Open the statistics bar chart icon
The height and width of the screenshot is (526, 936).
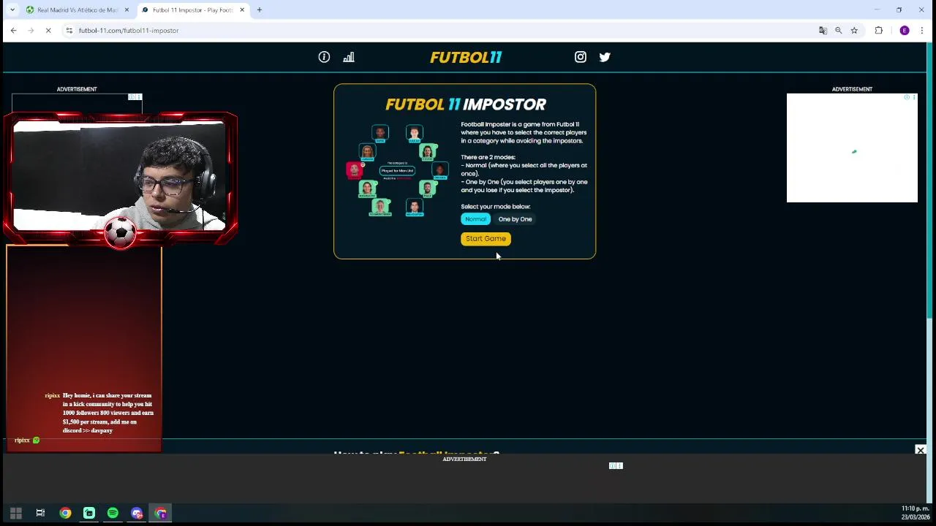click(x=349, y=57)
